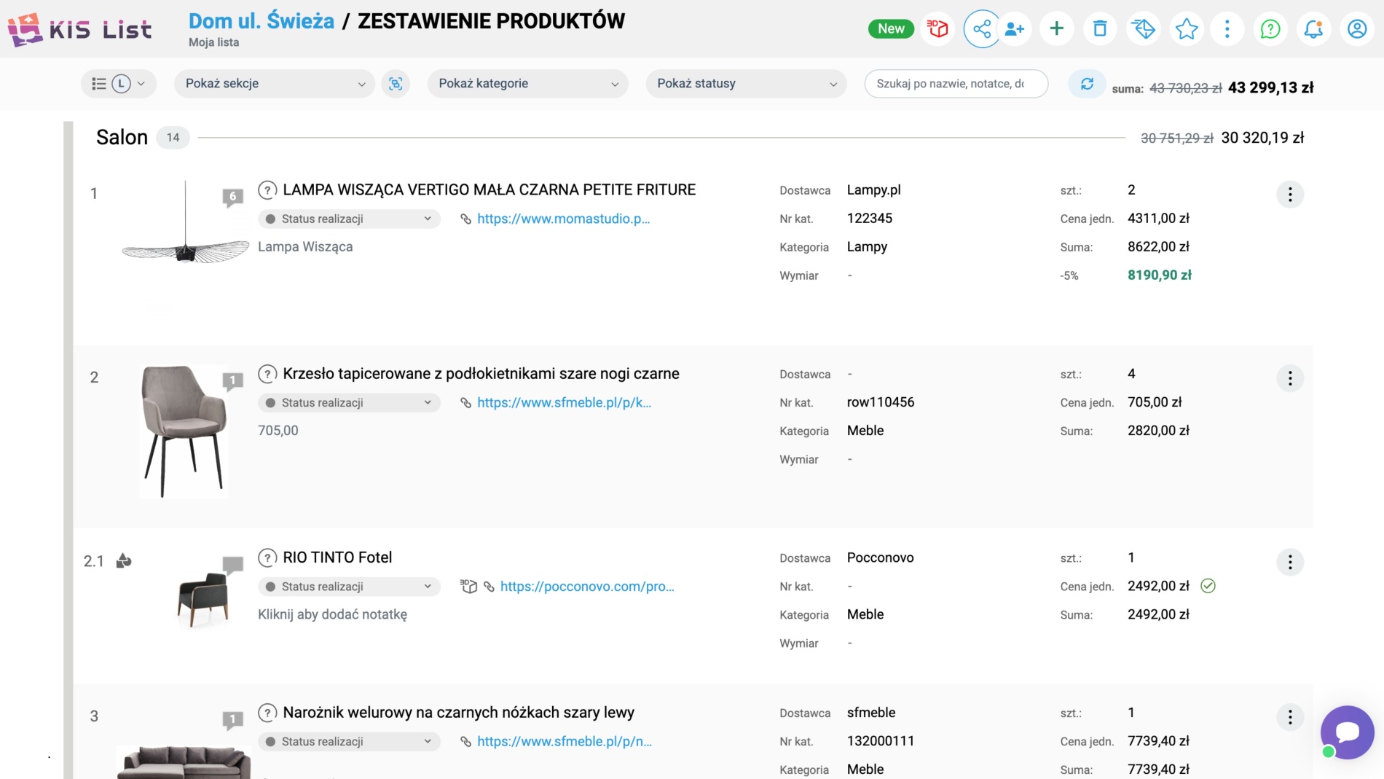The height and width of the screenshot is (779, 1384).
Task: Open three-dot menu for Krzesło tapicerowane row
Action: point(1290,378)
